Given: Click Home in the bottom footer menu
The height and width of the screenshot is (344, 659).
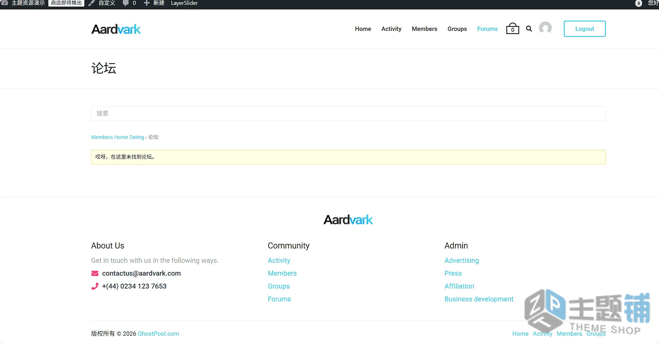Looking at the screenshot, I should 520,334.
